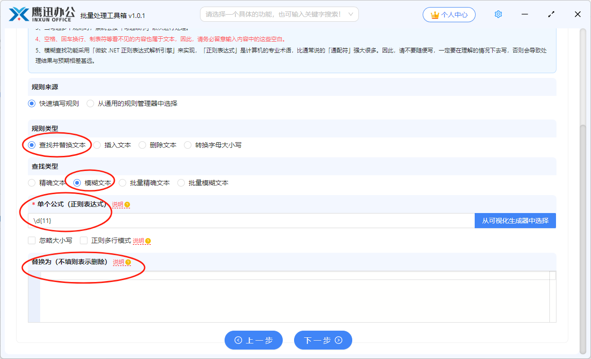Proceed with 下一步 button
Image resolution: width=591 pixels, height=359 pixels.
point(323,340)
